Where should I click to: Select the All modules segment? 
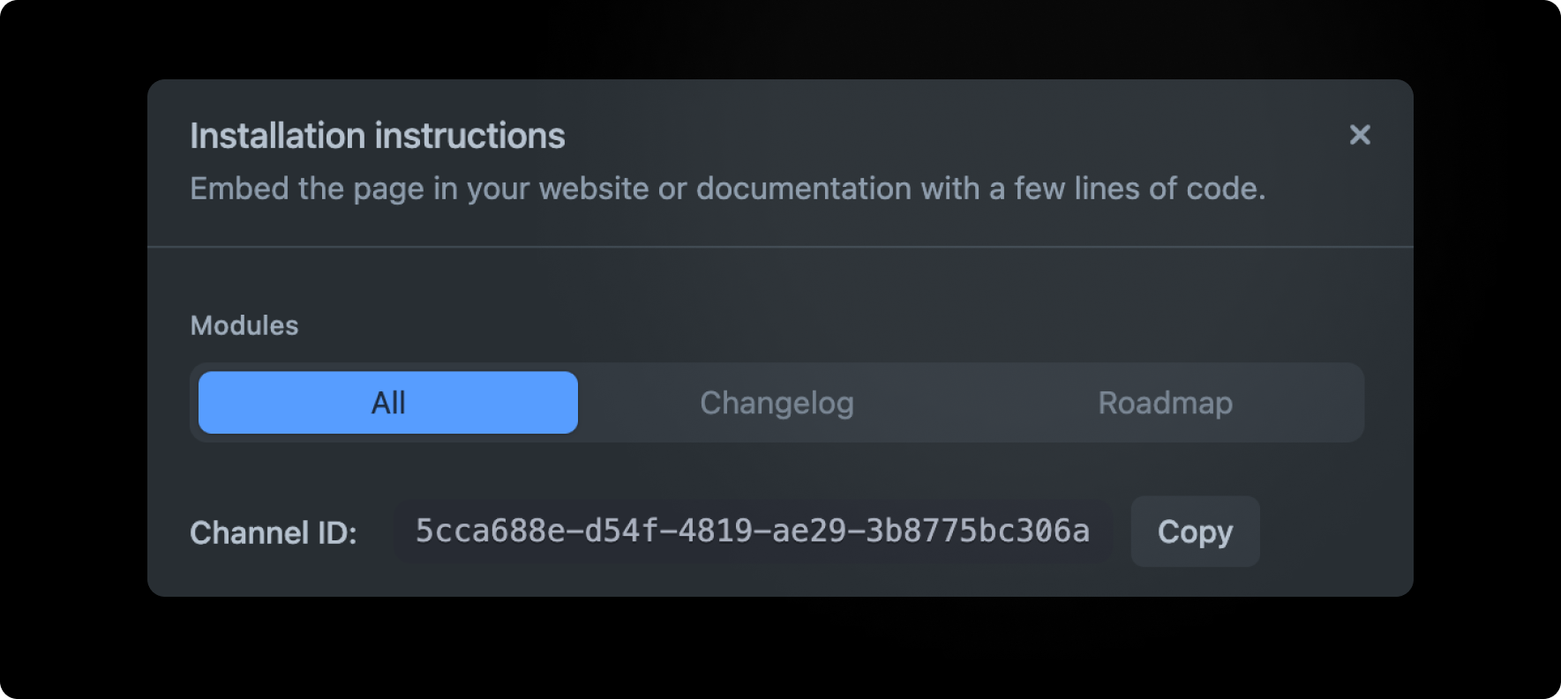coord(388,403)
